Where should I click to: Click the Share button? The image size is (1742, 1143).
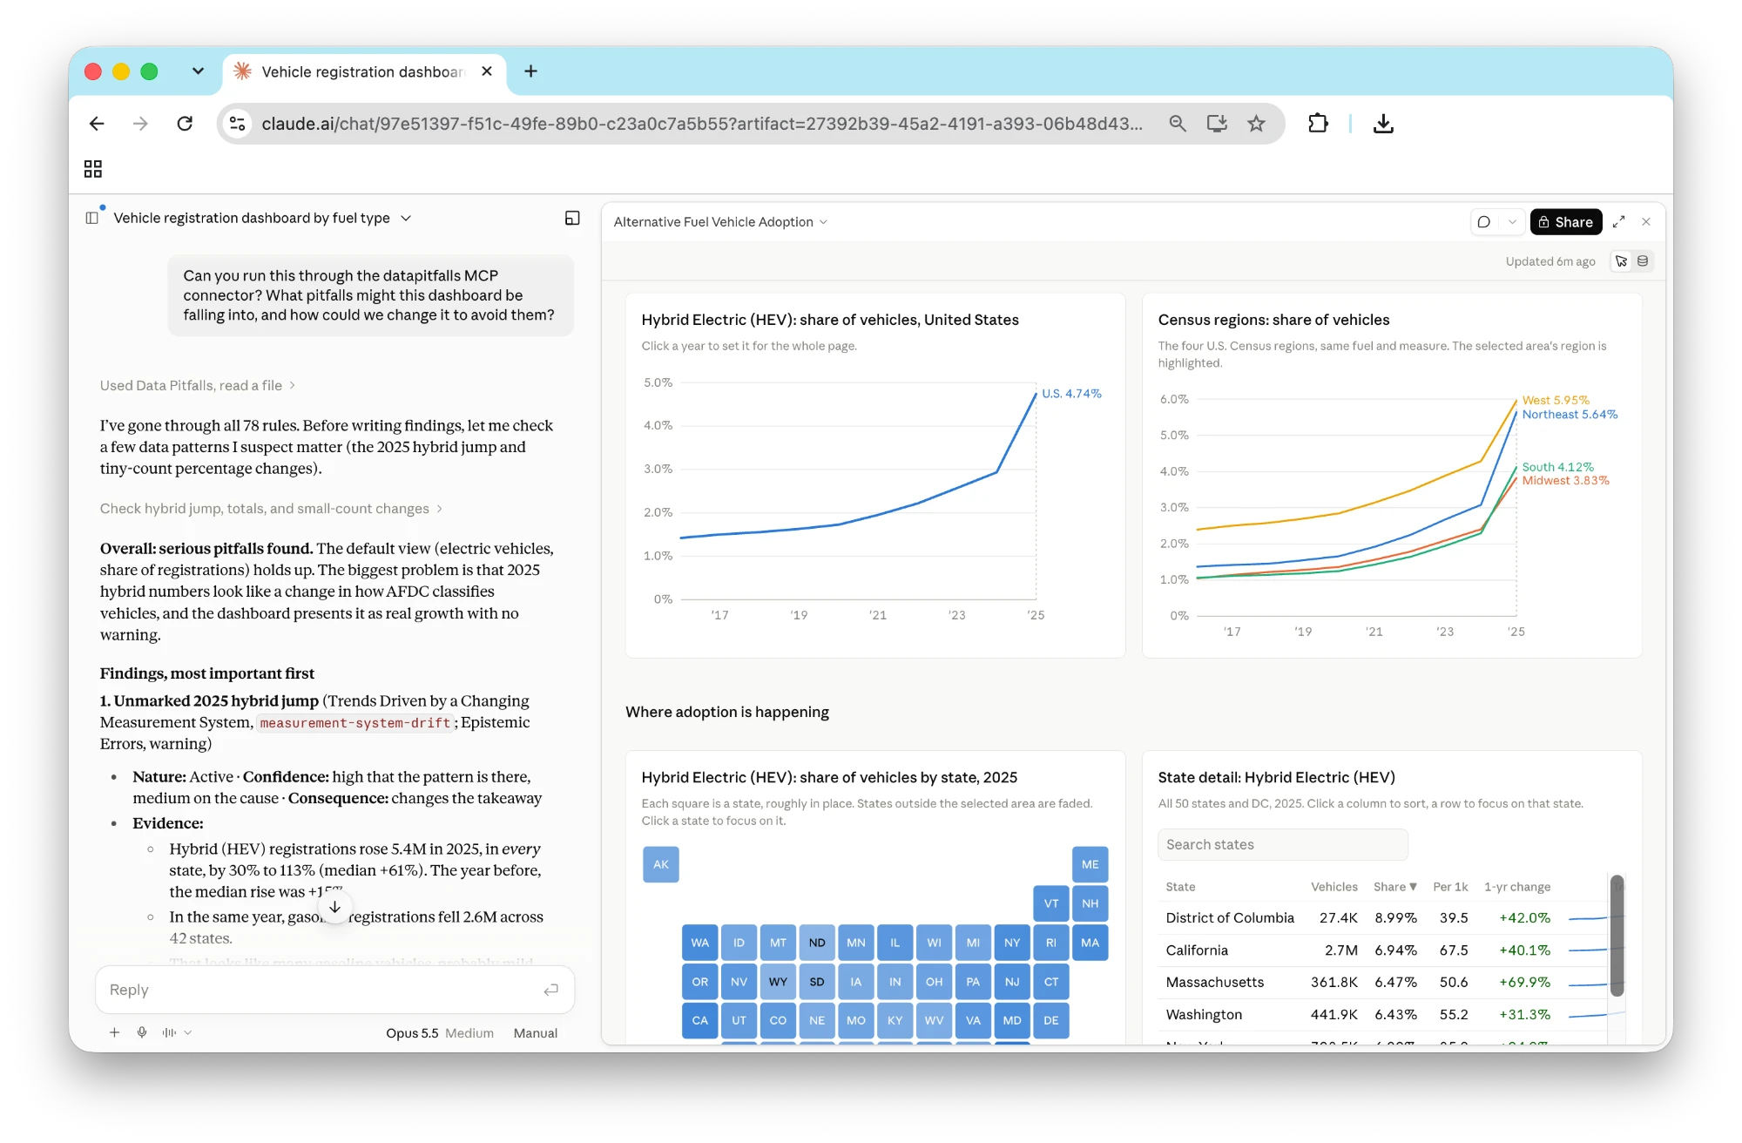pos(1566,222)
